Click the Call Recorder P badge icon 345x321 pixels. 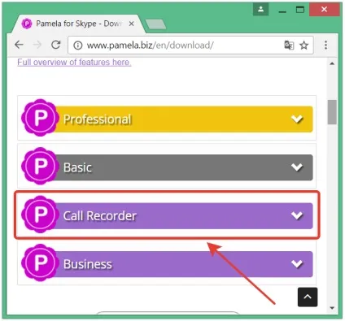click(x=40, y=214)
